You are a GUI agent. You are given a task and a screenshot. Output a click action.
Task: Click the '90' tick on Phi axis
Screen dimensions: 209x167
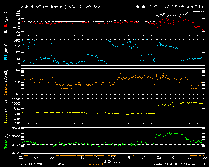(x=18, y=59)
